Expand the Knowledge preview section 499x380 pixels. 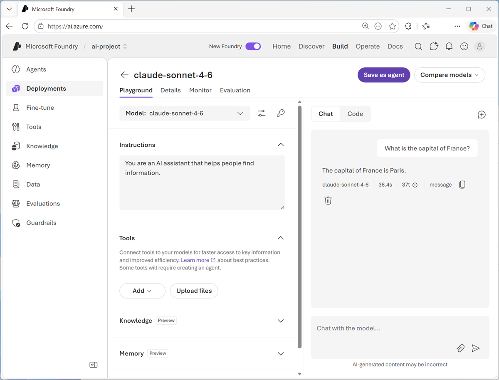tap(281, 321)
